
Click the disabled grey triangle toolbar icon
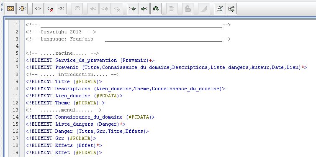click(x=203, y=9)
